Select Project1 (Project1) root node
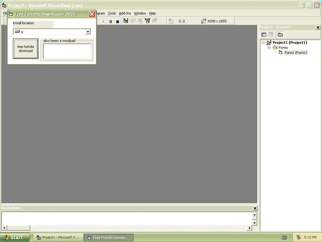Image resolution: width=322 pixels, height=242 pixels. pyautogui.click(x=290, y=43)
